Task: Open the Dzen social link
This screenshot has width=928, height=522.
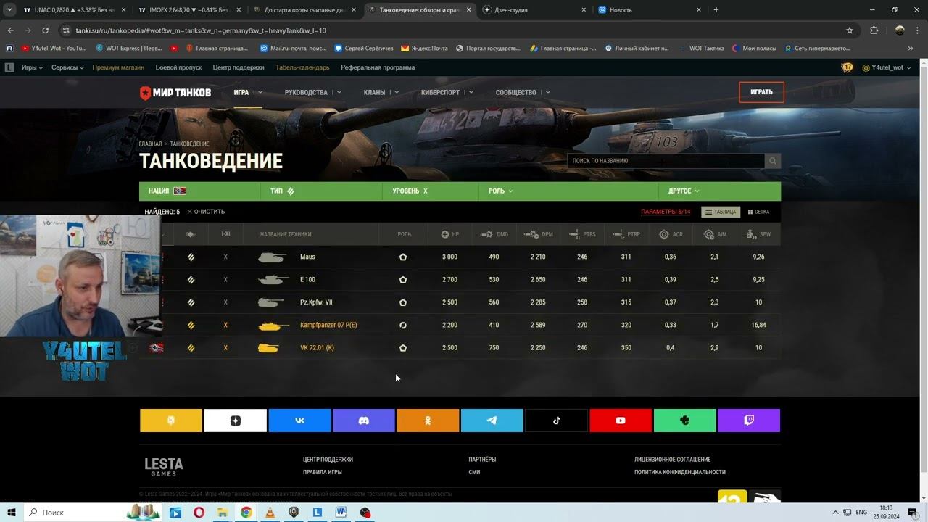Action: click(236, 420)
